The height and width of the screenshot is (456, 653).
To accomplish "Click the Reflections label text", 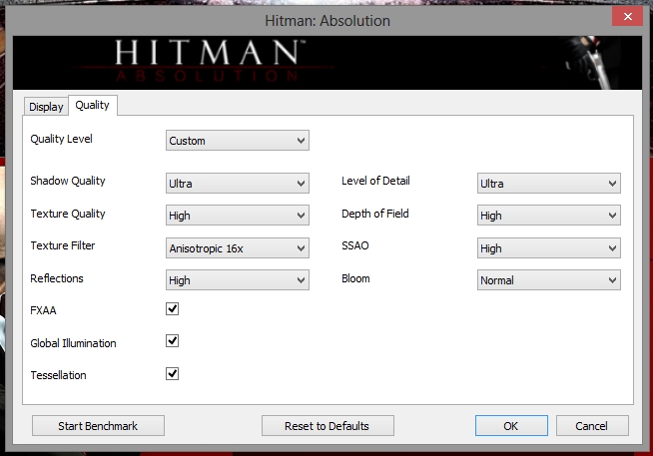I will (x=57, y=278).
